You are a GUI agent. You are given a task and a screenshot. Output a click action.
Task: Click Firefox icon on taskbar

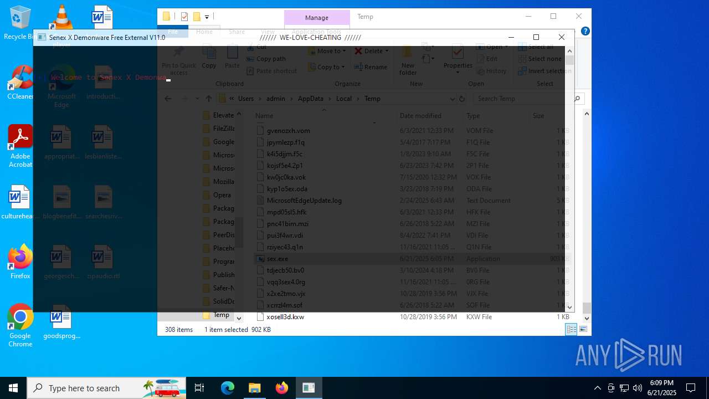click(x=281, y=388)
